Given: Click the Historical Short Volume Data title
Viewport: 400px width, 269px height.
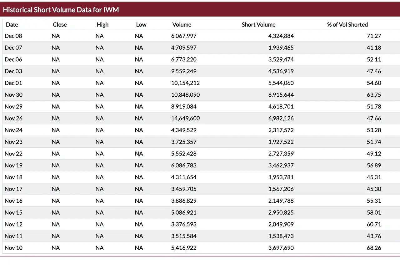Looking at the screenshot, I should (61, 10).
